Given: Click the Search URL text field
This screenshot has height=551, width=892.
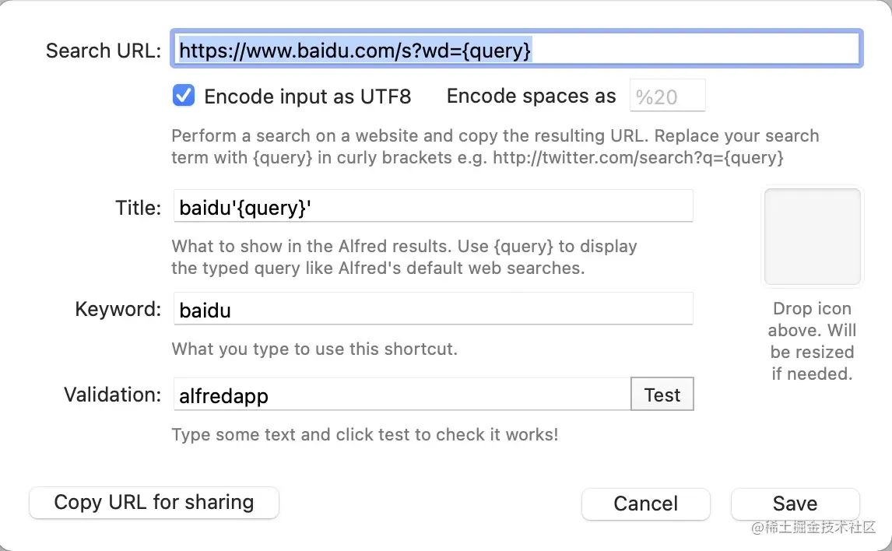Looking at the screenshot, I should [518, 51].
